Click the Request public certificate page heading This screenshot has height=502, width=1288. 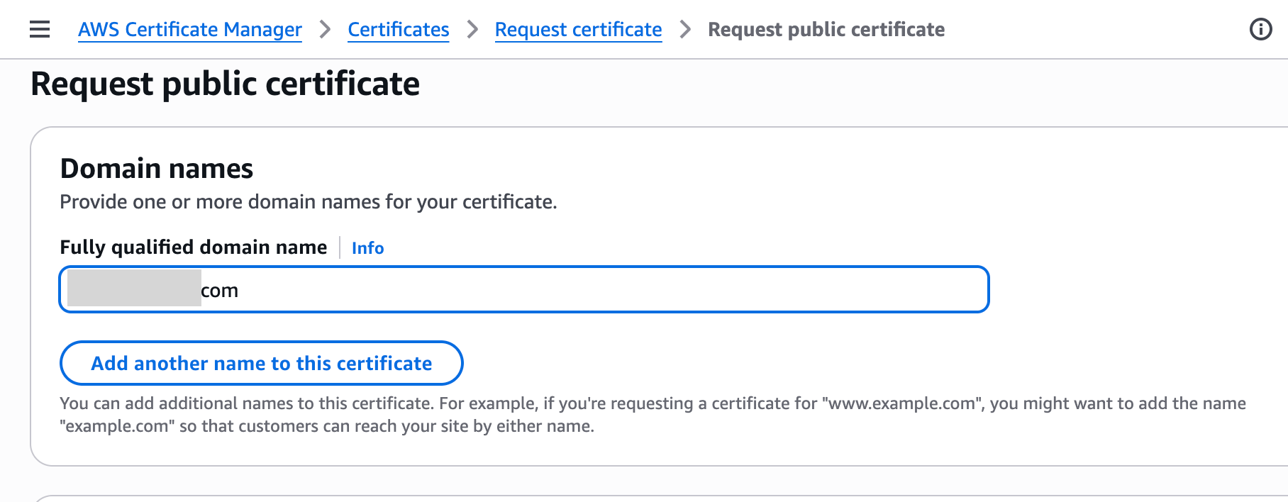point(225,84)
